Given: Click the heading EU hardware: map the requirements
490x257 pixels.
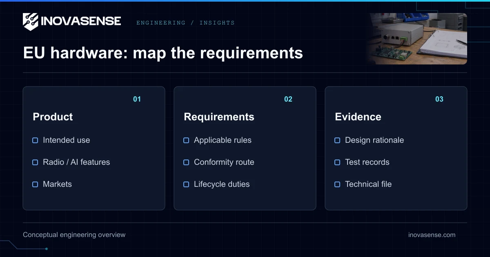Looking at the screenshot, I should pyautogui.click(x=163, y=53).
